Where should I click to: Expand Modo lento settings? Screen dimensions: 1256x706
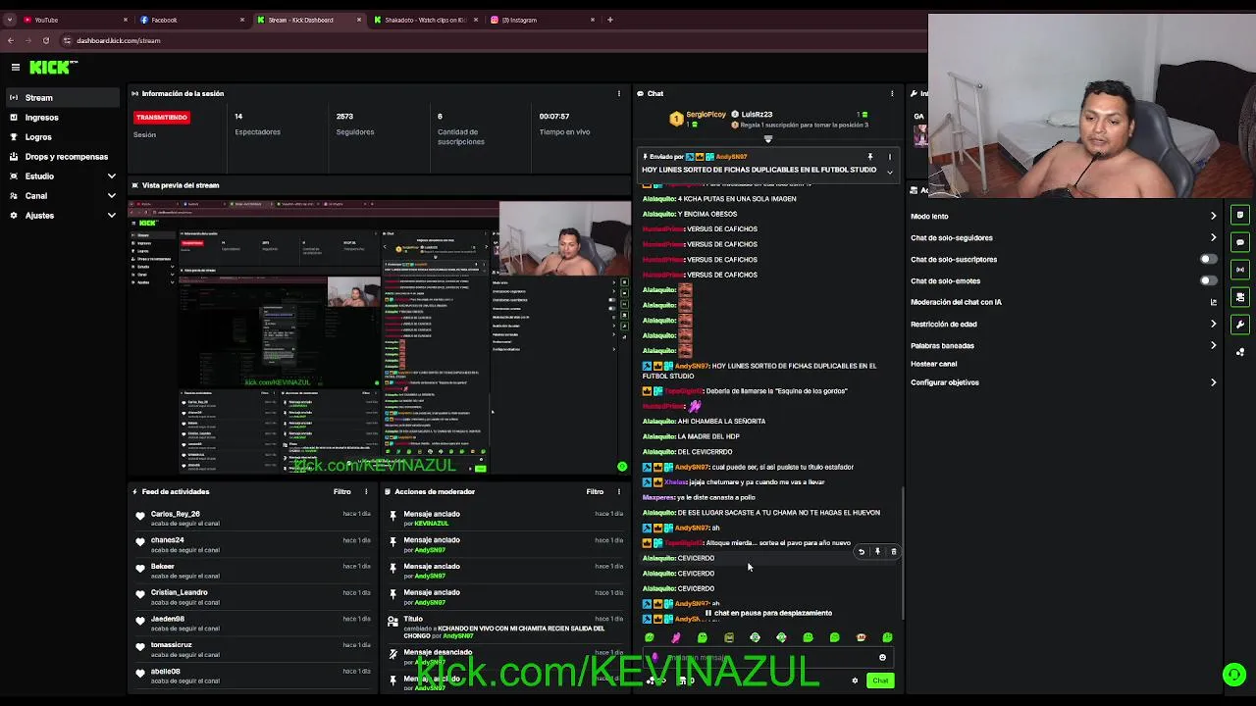[x=1213, y=216]
